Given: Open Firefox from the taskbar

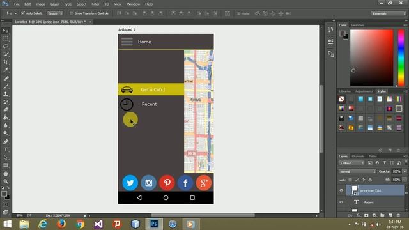Looking at the screenshot, I should pyautogui.click(x=61, y=224).
